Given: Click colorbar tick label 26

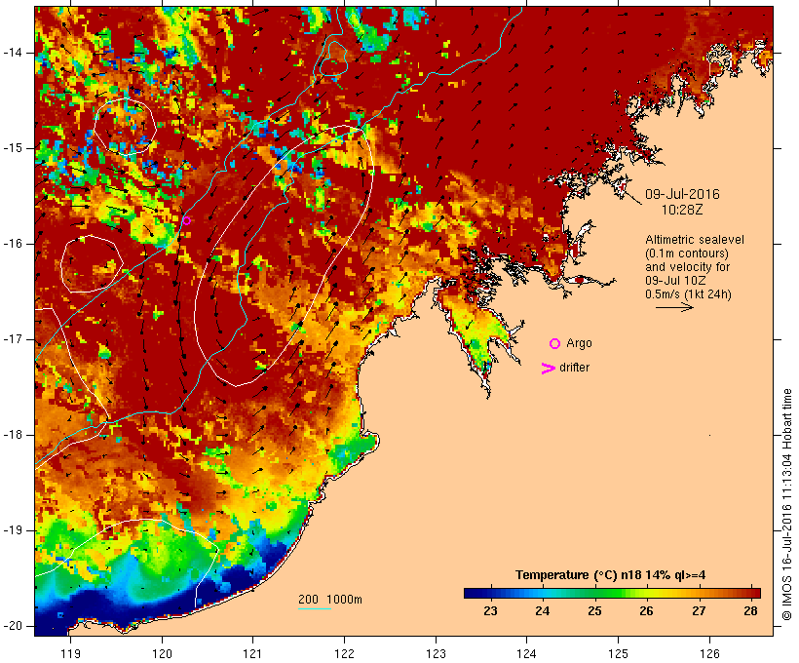Looking at the screenshot, I should coord(646,610).
